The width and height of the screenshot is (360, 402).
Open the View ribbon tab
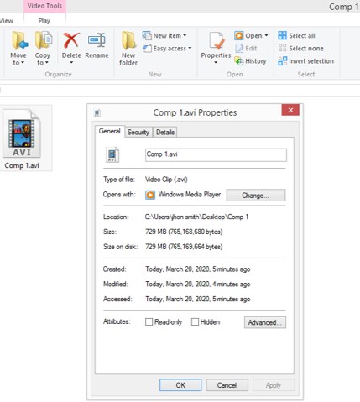point(7,21)
